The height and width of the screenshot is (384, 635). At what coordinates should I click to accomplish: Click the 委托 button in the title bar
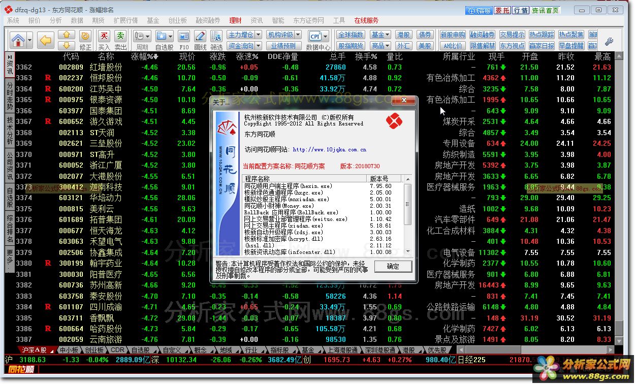click(x=502, y=10)
